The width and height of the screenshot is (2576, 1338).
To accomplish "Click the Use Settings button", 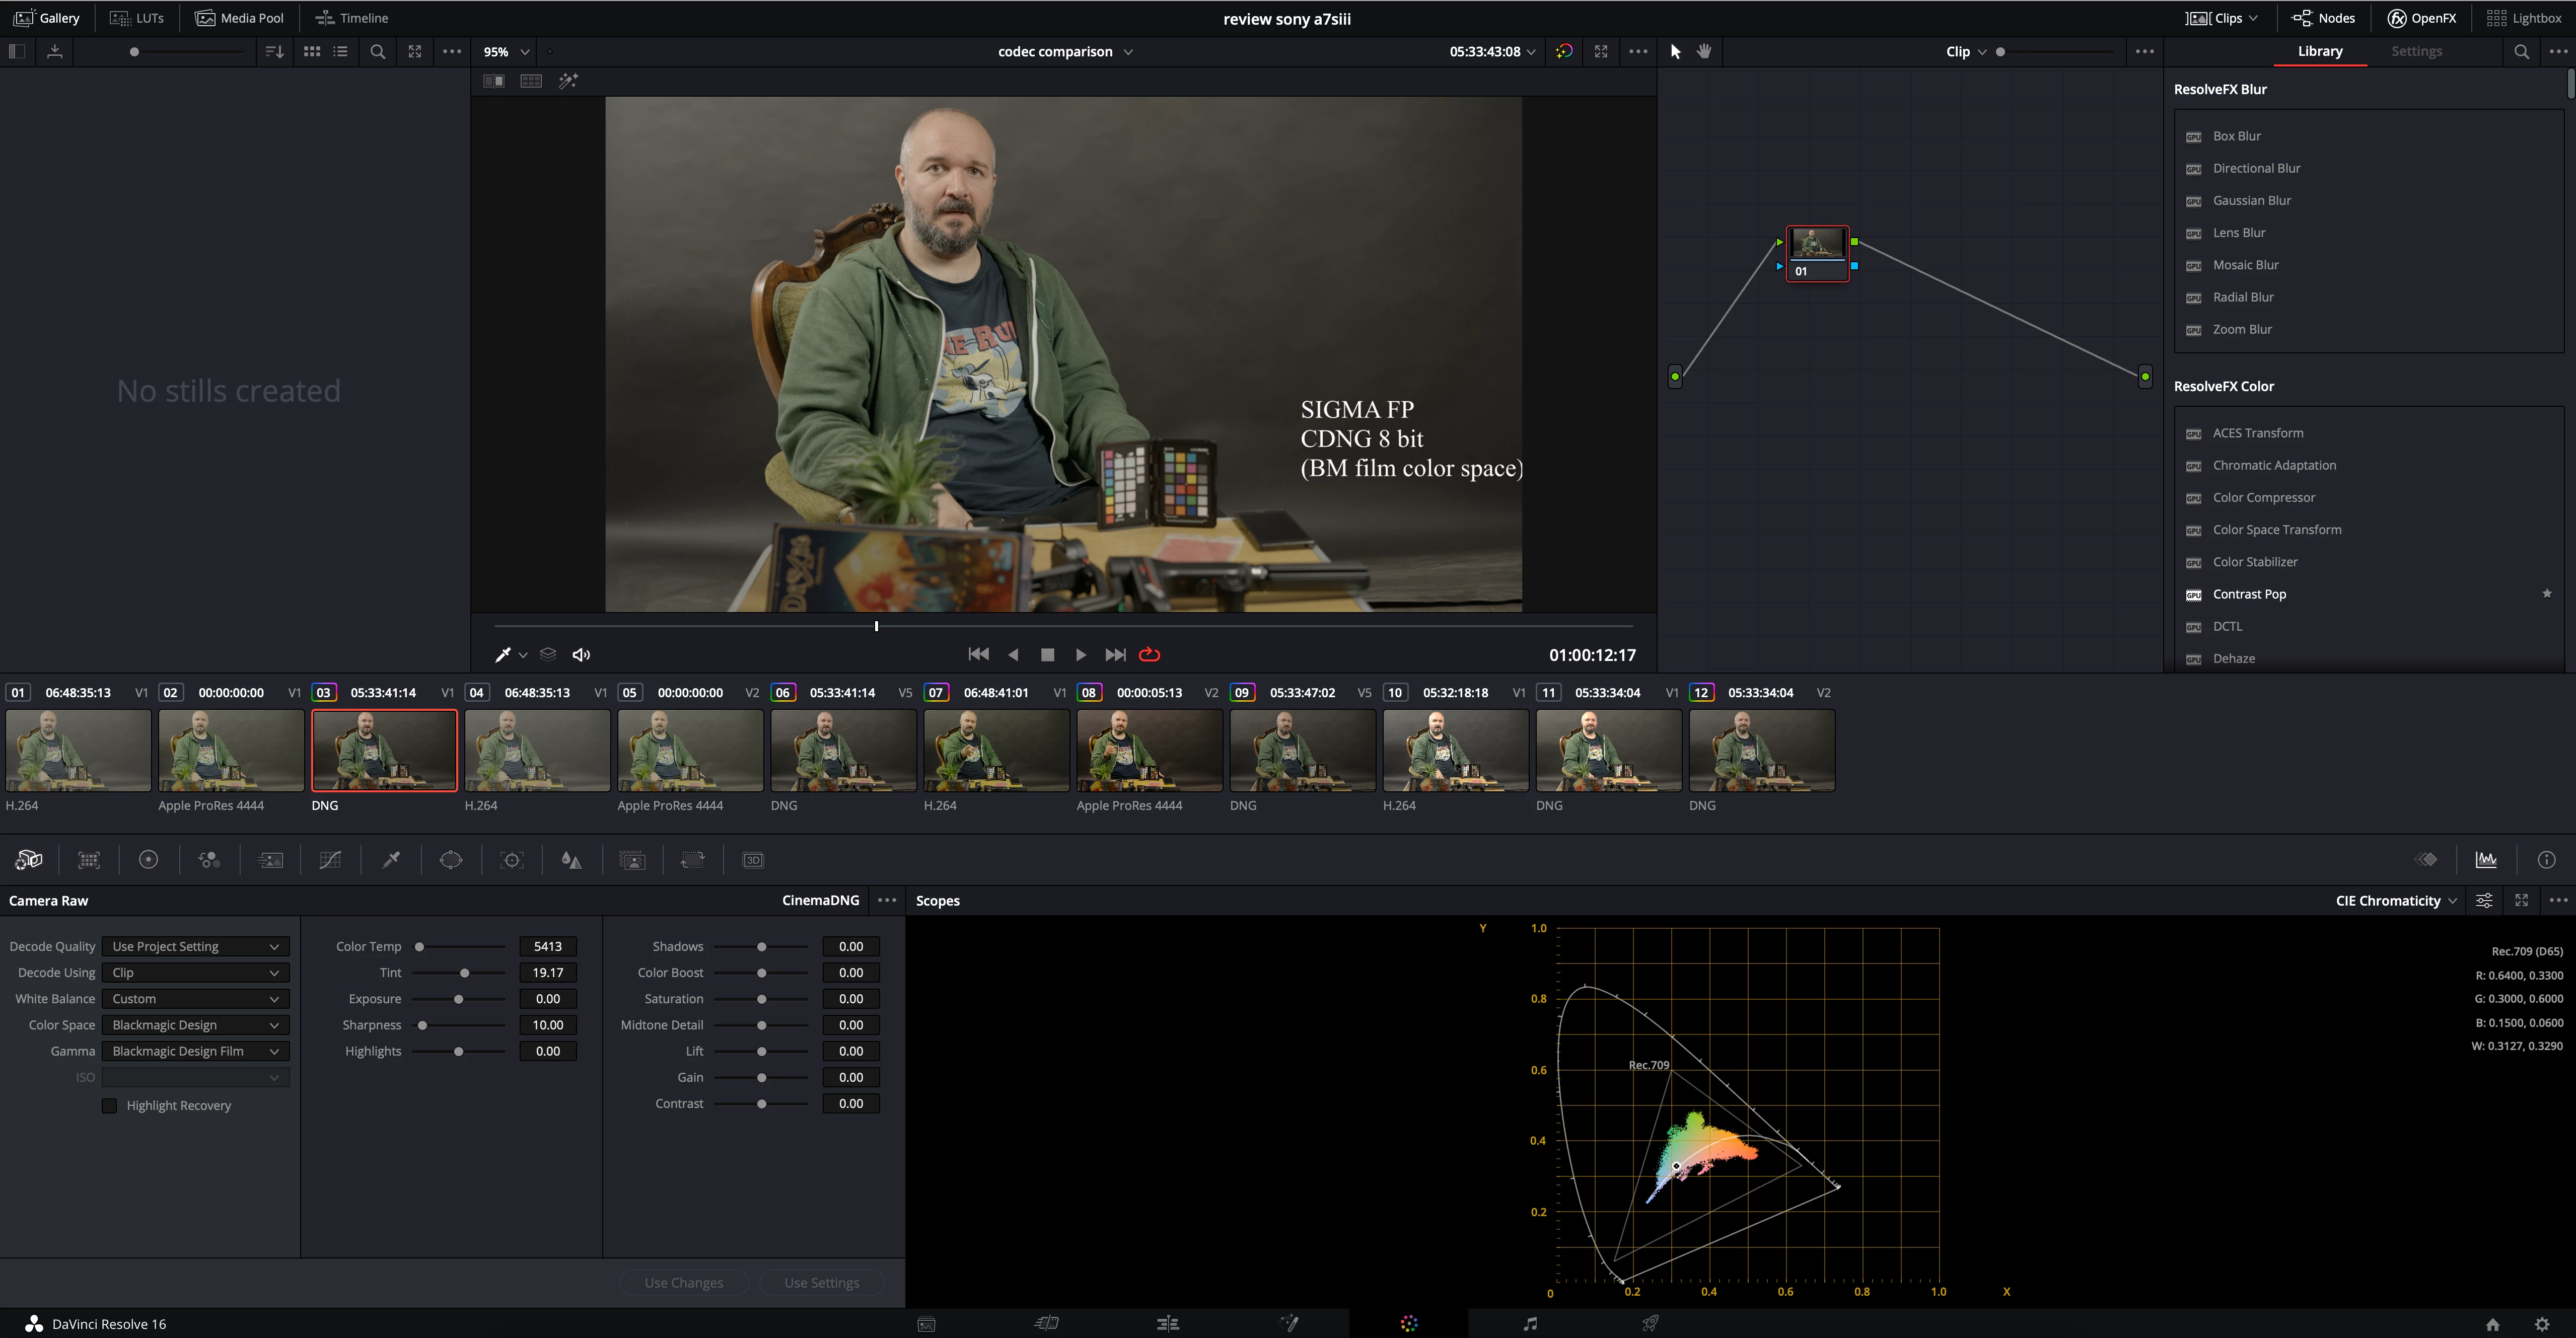I will [821, 1283].
